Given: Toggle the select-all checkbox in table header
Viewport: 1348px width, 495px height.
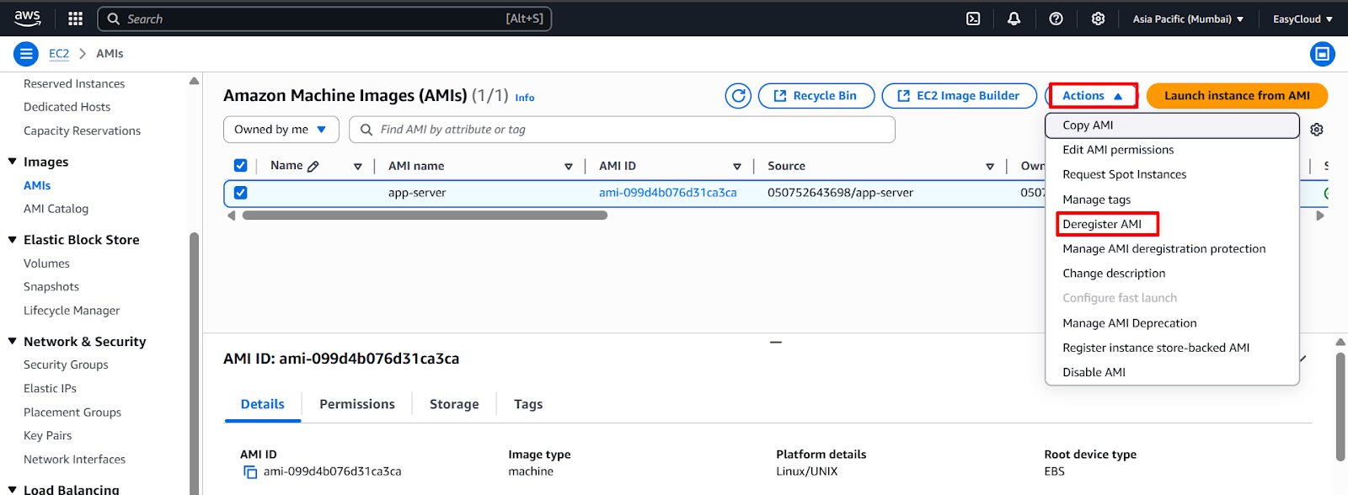Looking at the screenshot, I should click(240, 166).
